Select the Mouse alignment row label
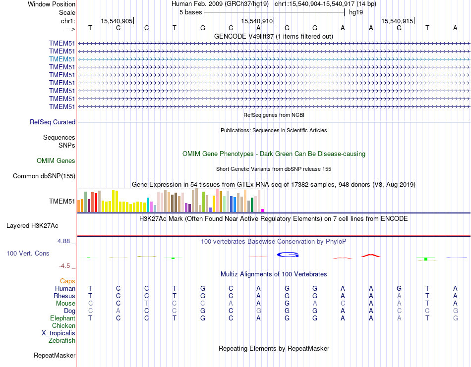The height and width of the screenshot is (367, 471). coord(65,304)
